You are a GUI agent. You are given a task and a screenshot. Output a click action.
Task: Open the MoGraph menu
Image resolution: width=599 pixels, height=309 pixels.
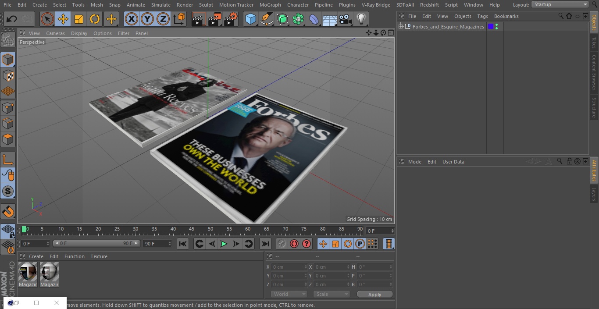click(270, 5)
